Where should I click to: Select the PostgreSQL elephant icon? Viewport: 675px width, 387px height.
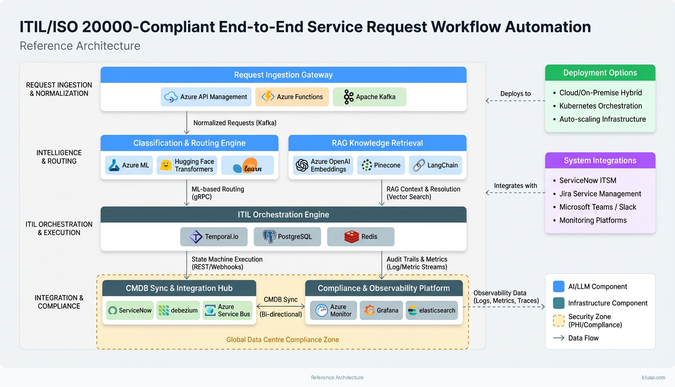(x=269, y=237)
